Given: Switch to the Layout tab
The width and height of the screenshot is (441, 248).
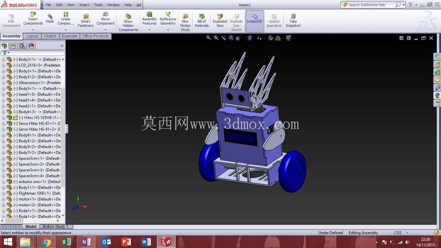Looking at the screenshot, I should [32, 36].
